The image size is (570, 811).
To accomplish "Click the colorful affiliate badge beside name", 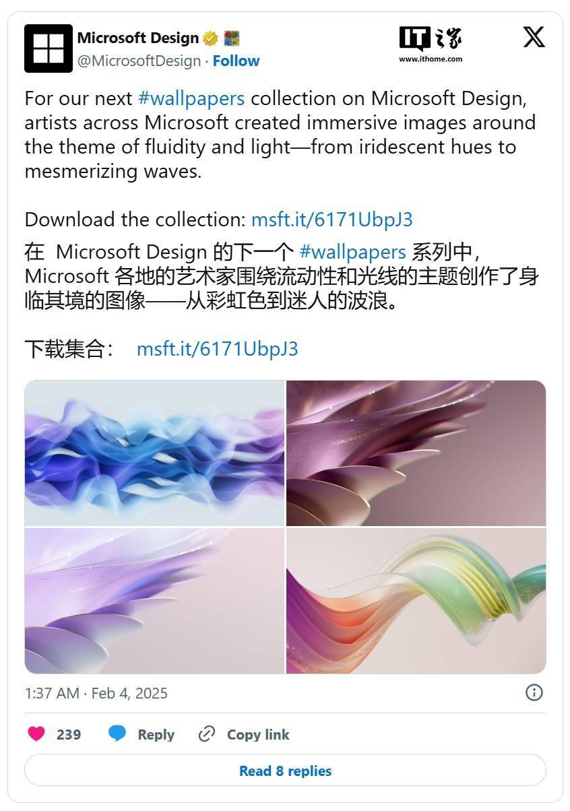I will pos(232,38).
